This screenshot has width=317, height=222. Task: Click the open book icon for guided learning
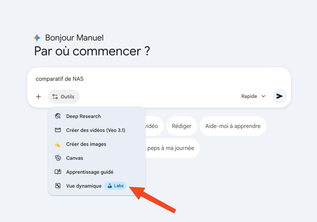point(58,172)
